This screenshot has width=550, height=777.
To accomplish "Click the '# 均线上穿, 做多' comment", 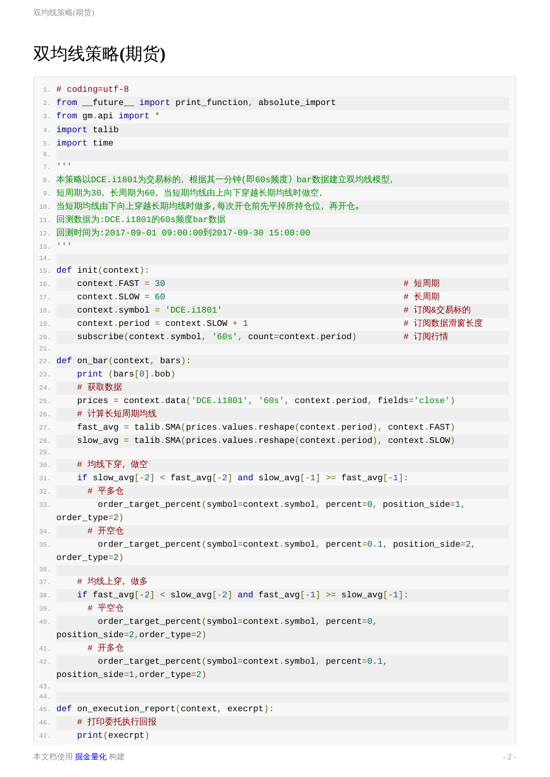I will [x=113, y=581].
